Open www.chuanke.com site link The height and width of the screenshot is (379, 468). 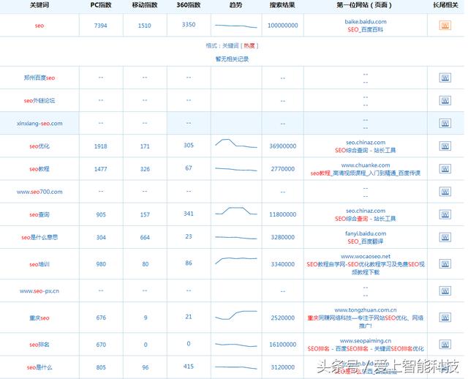point(366,165)
